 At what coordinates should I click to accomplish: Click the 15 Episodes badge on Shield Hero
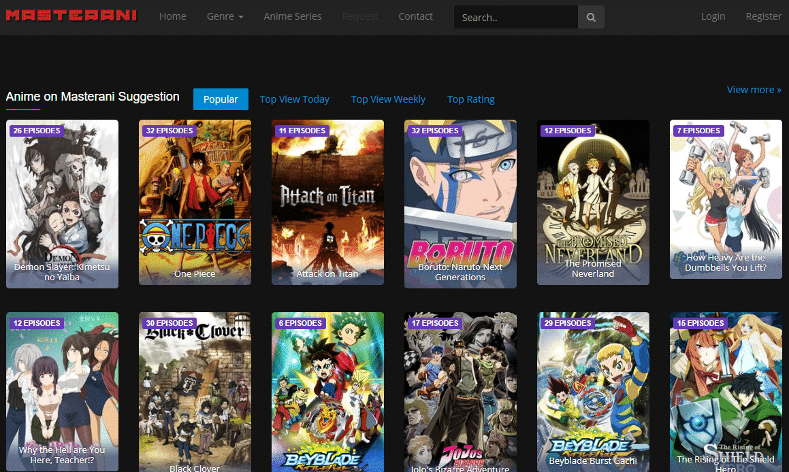click(x=701, y=323)
